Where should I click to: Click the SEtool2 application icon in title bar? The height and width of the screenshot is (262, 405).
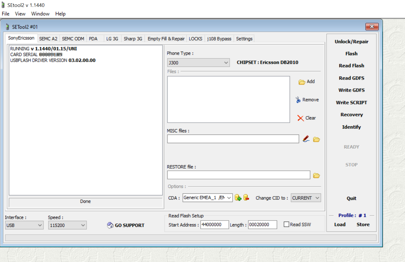pyautogui.click(x=3, y=5)
